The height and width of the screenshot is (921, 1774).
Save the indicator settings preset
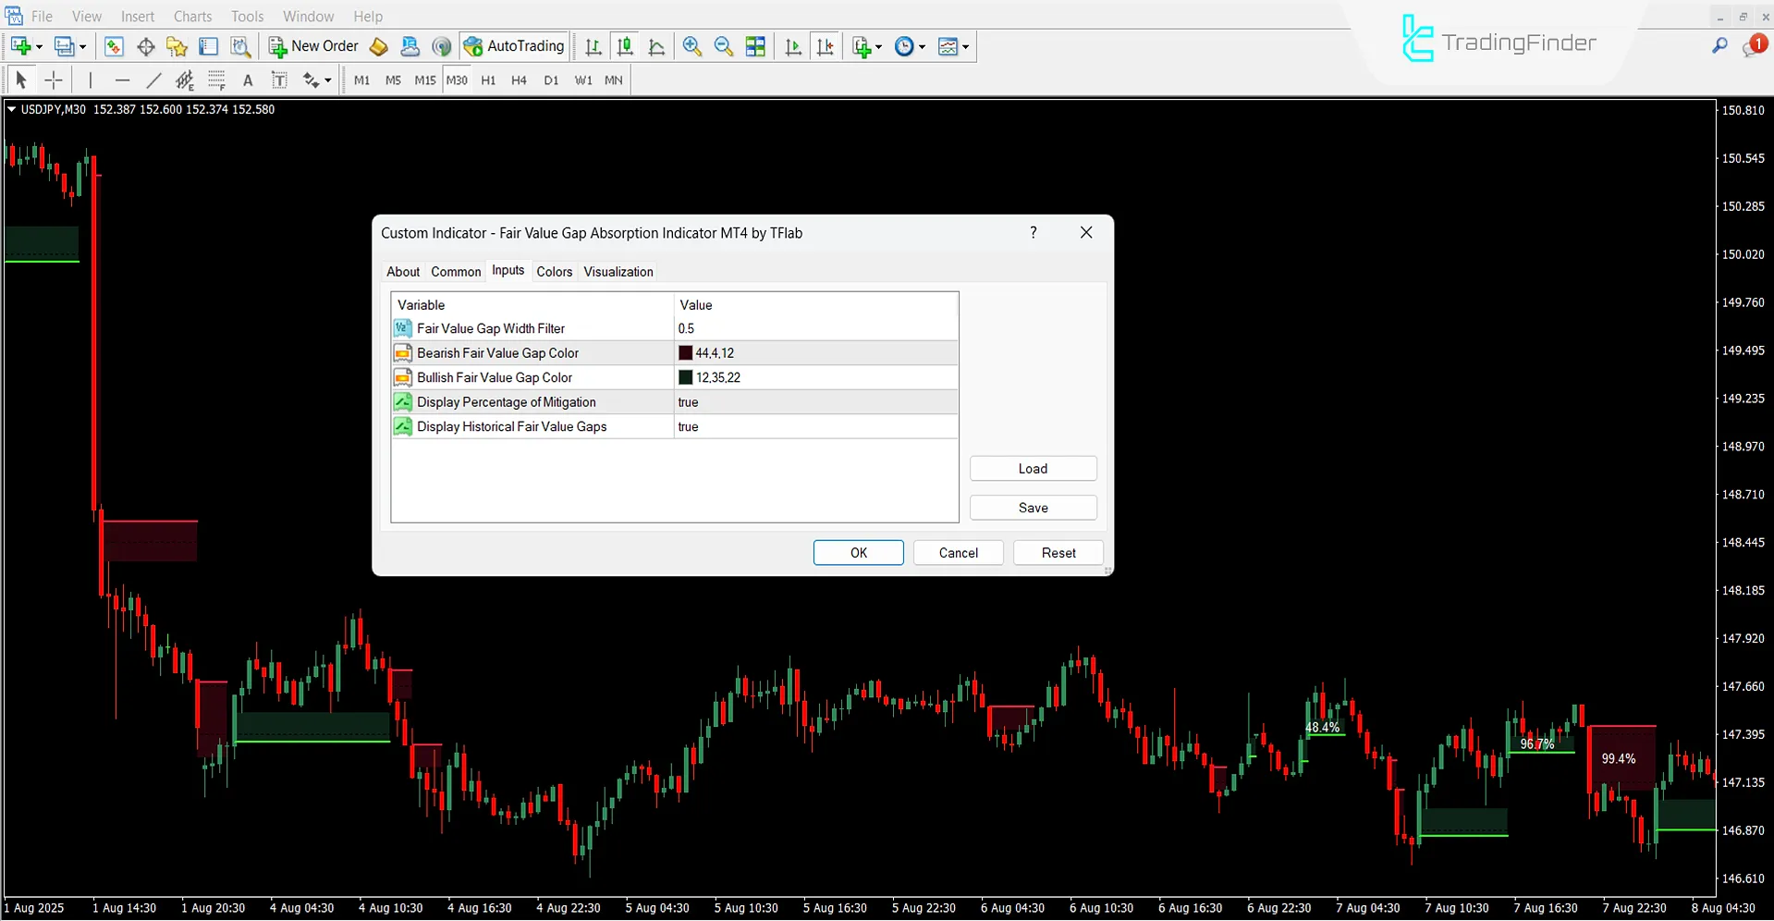pos(1033,507)
